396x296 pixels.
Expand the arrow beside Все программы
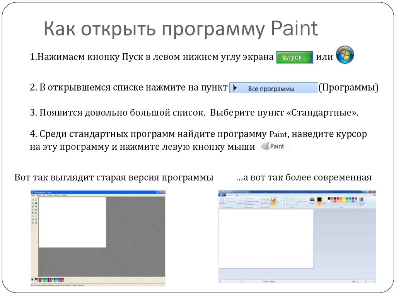coord(235,88)
